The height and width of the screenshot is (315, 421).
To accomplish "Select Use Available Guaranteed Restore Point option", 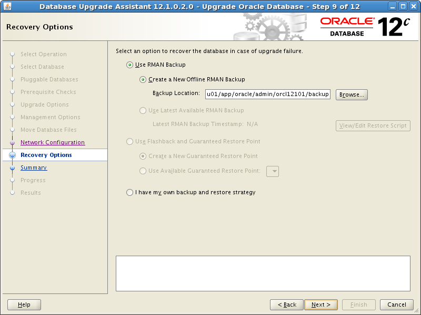I will (x=143, y=171).
